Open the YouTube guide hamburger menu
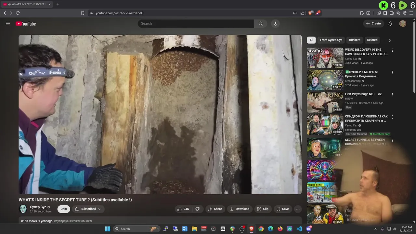 8,23
